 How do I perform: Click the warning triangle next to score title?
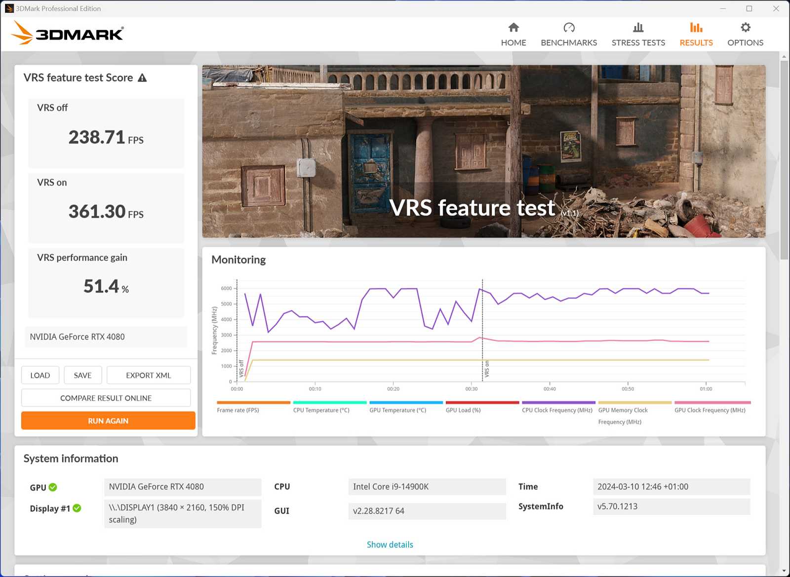pyautogui.click(x=142, y=78)
